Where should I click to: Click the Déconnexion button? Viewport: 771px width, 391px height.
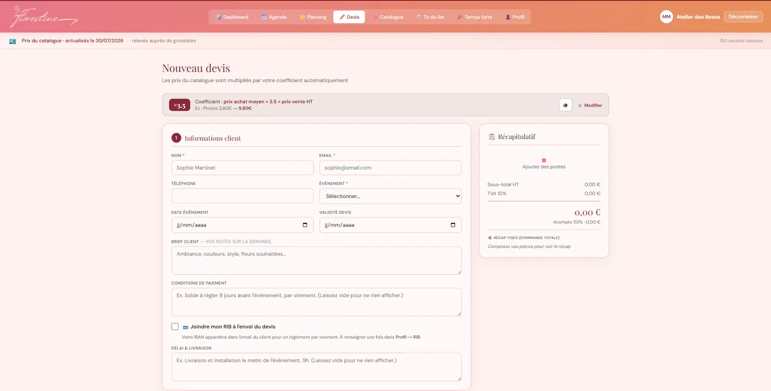(743, 17)
